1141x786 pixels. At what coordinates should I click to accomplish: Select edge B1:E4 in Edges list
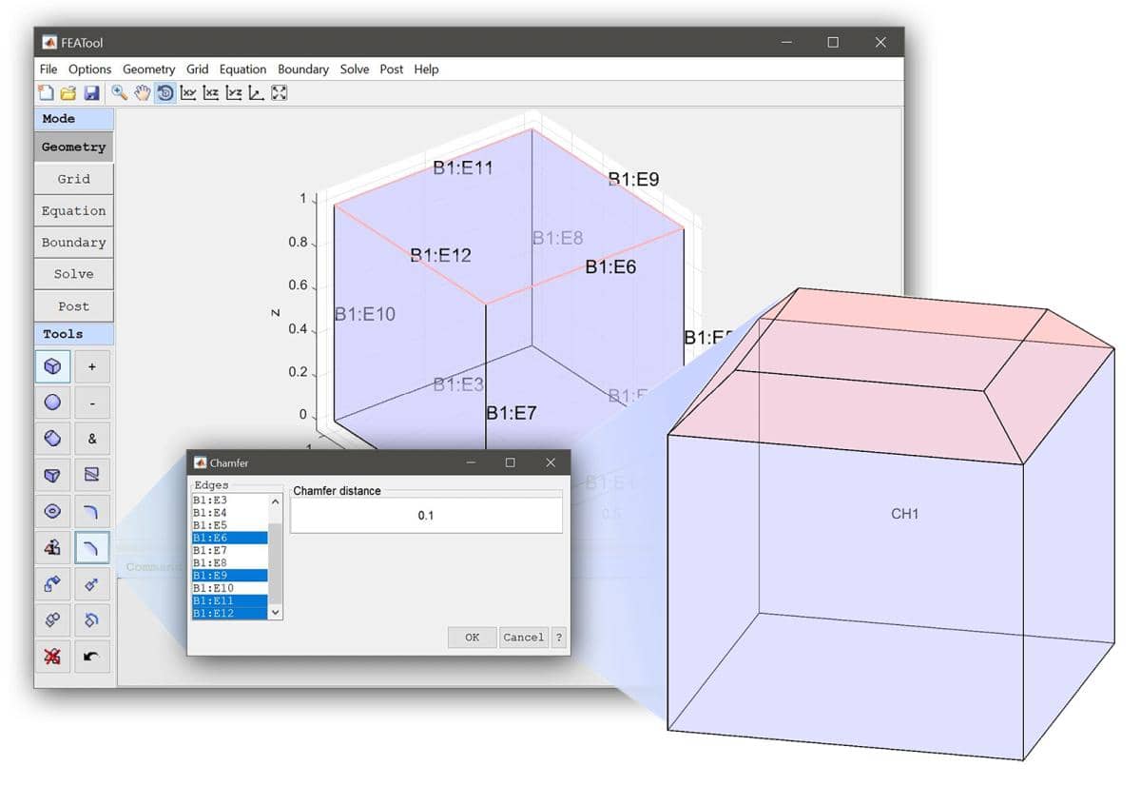(229, 513)
